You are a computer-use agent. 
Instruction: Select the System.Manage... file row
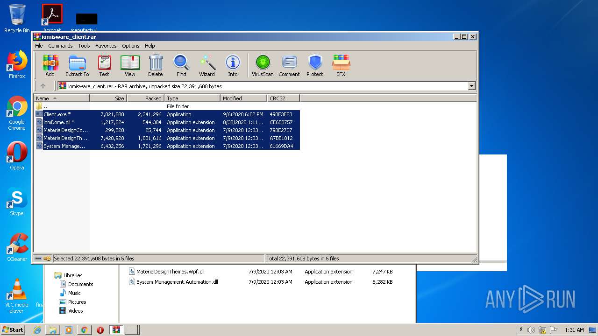pos(167,146)
